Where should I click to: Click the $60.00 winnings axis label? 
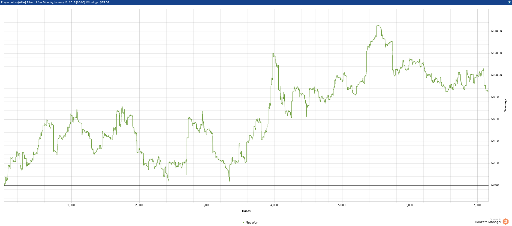pyautogui.click(x=496, y=119)
